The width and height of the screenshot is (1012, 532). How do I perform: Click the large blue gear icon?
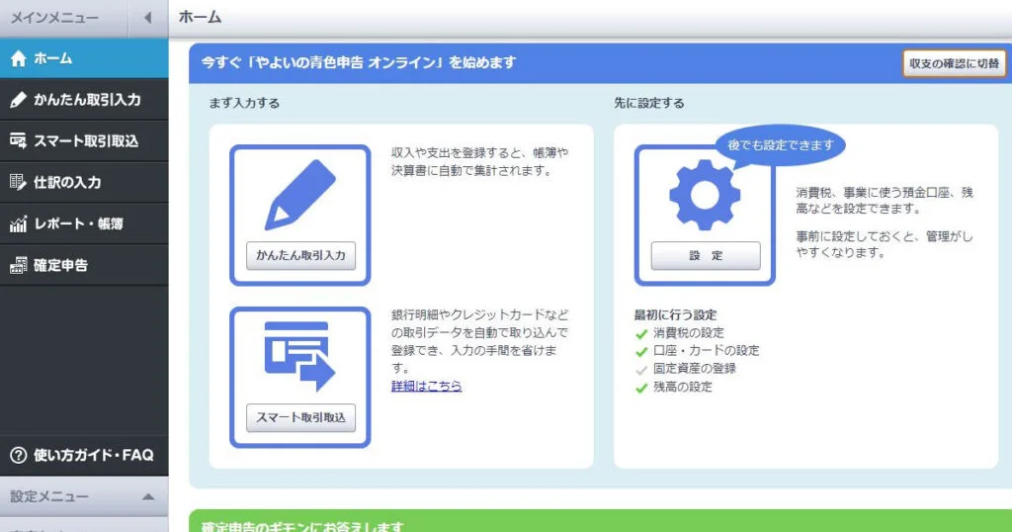(705, 195)
